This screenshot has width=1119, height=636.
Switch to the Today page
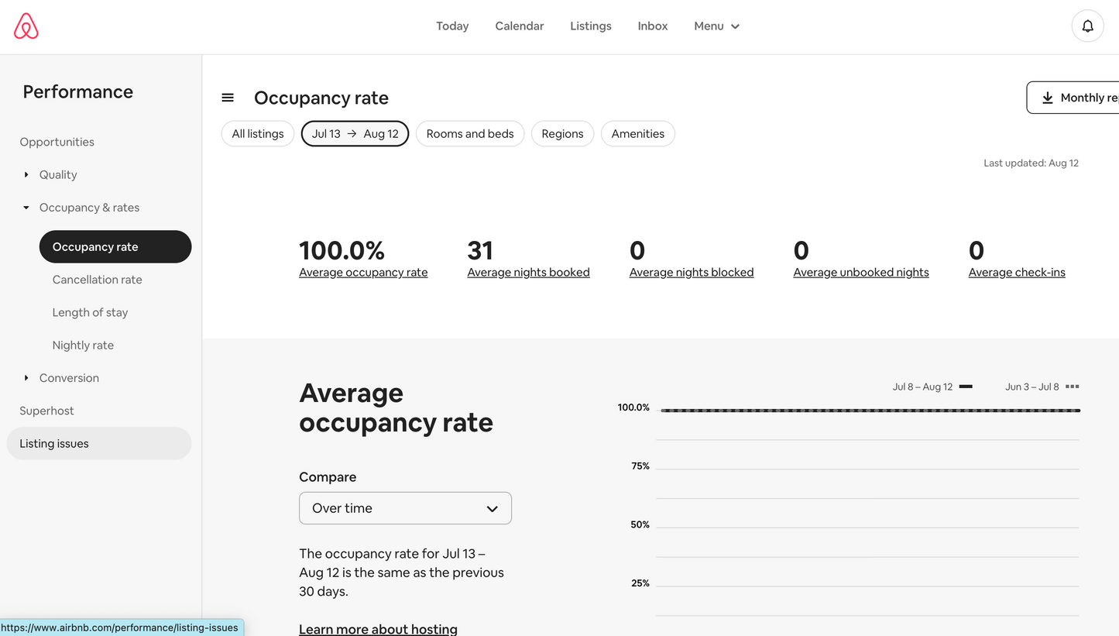pos(451,26)
